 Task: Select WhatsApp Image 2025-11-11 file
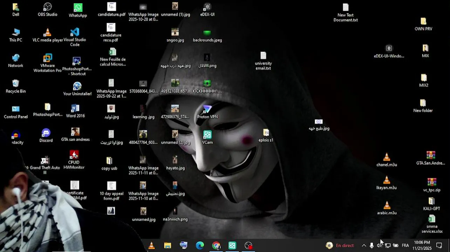pyautogui.click(x=143, y=166)
